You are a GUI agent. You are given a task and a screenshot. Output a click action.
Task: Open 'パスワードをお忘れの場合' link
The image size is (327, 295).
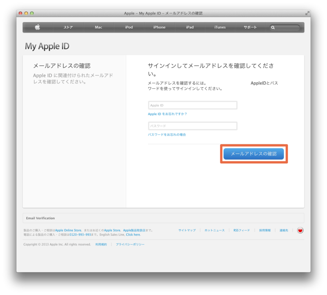pos(167,135)
